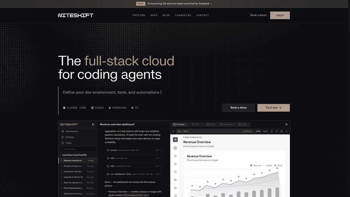350x197 pixels.
Task: Expand the create RevenueOverview.tsx step
Action: 134,150
